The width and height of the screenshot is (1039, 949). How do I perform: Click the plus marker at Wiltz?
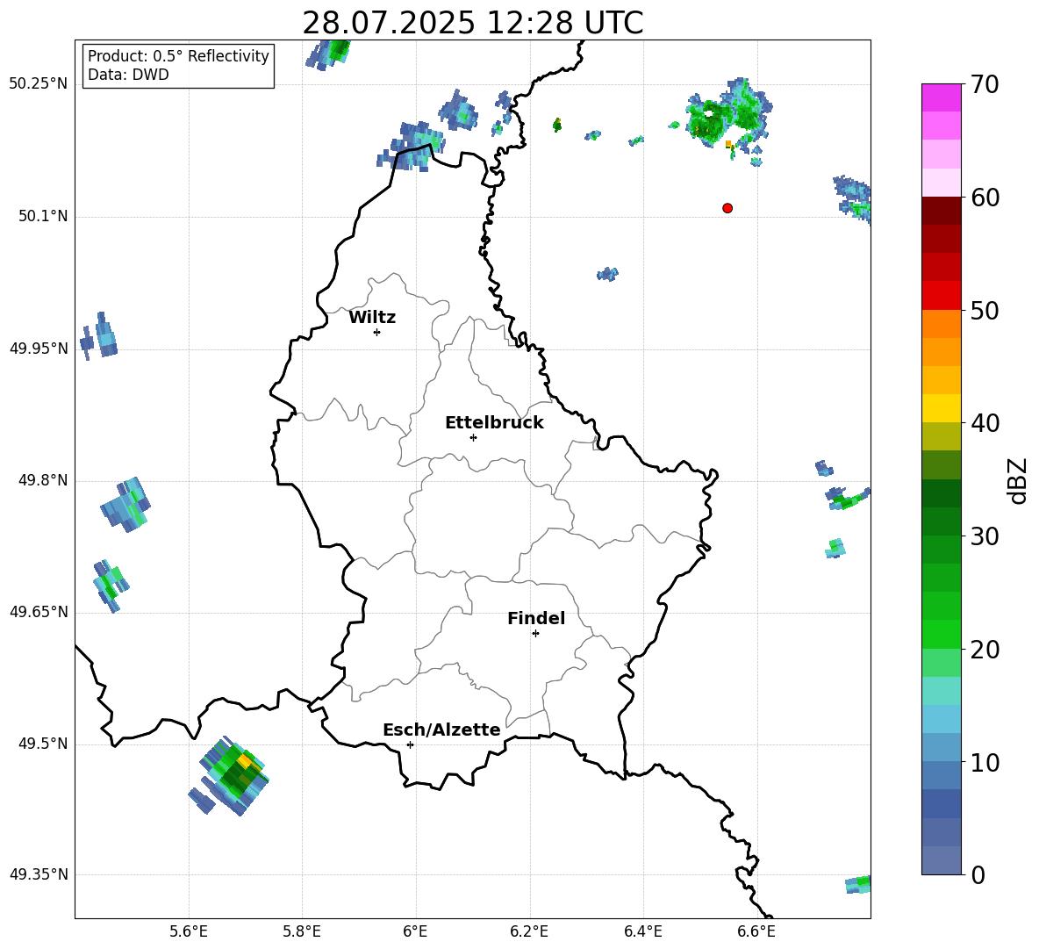377,332
